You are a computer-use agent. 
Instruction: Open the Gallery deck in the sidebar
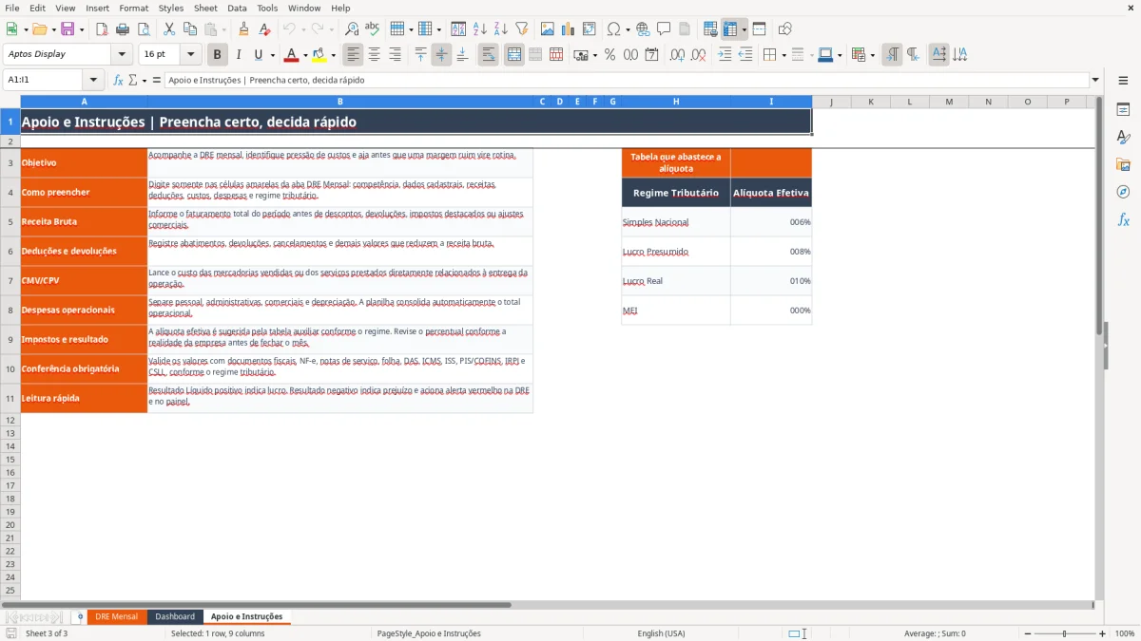pyautogui.click(x=1123, y=164)
